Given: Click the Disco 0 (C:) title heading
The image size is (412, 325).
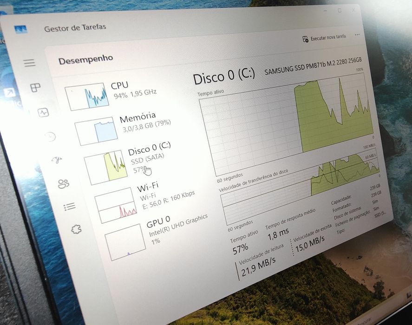Looking at the screenshot, I should (224, 76).
